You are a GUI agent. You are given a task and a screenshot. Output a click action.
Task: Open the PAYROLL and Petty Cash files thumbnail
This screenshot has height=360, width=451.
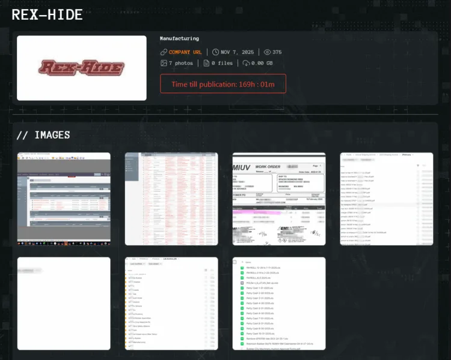click(279, 304)
